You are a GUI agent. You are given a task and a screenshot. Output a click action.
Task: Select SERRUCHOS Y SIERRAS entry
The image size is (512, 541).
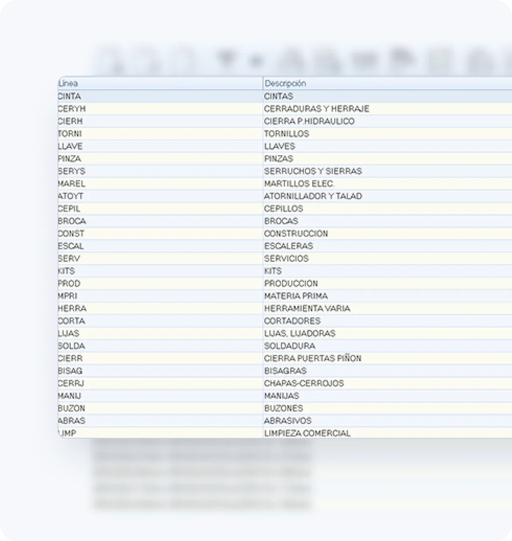tap(313, 171)
